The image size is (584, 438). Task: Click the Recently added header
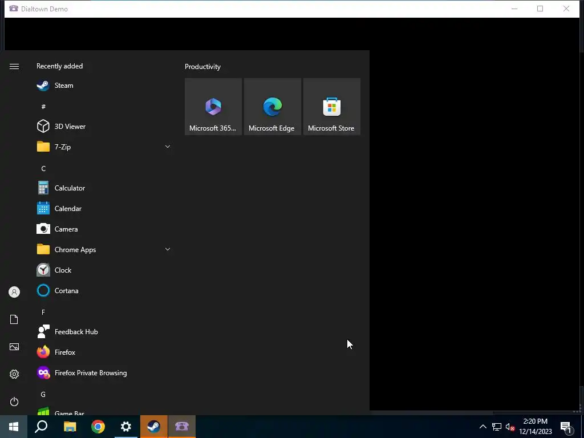coord(59,66)
